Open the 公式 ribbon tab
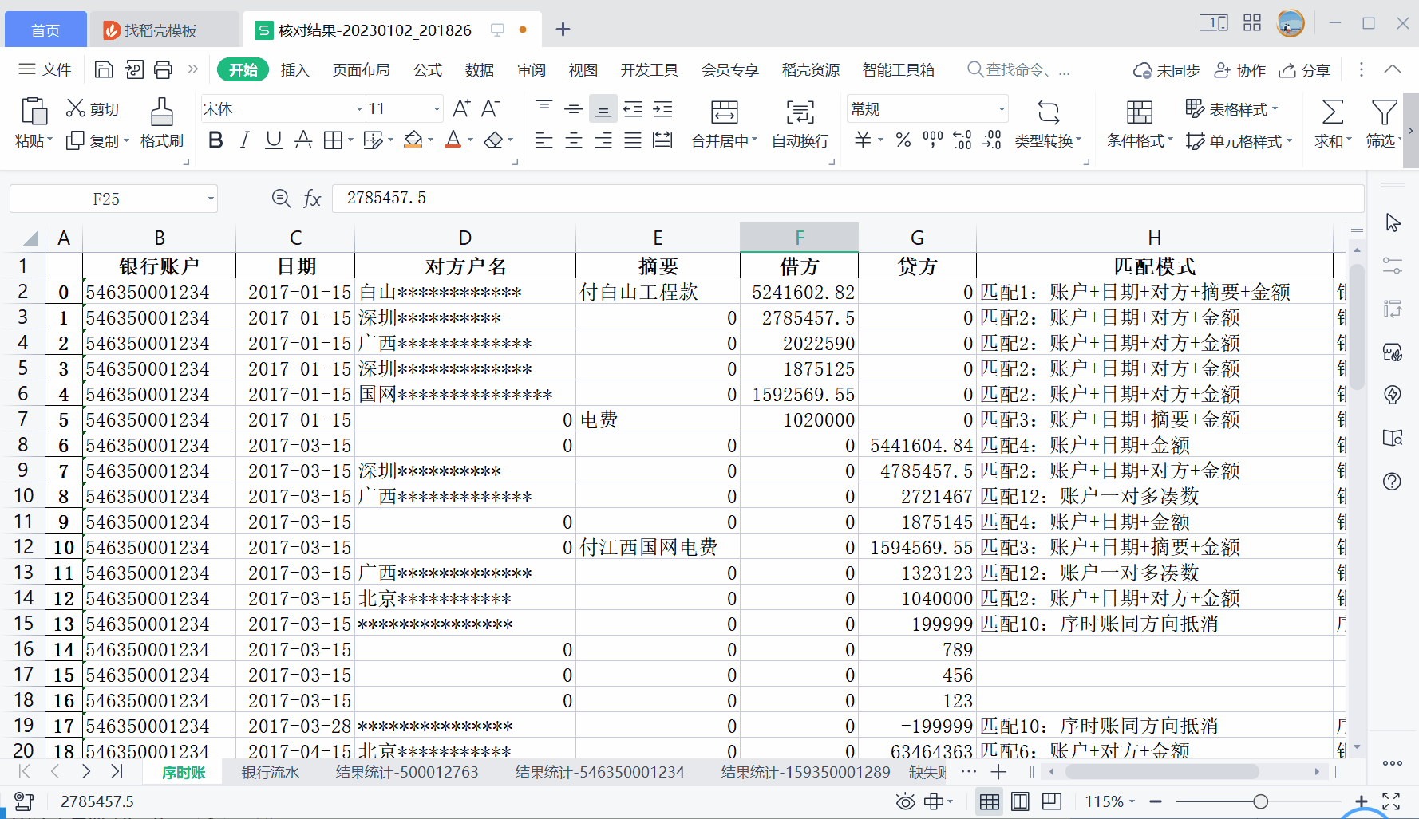 click(428, 70)
